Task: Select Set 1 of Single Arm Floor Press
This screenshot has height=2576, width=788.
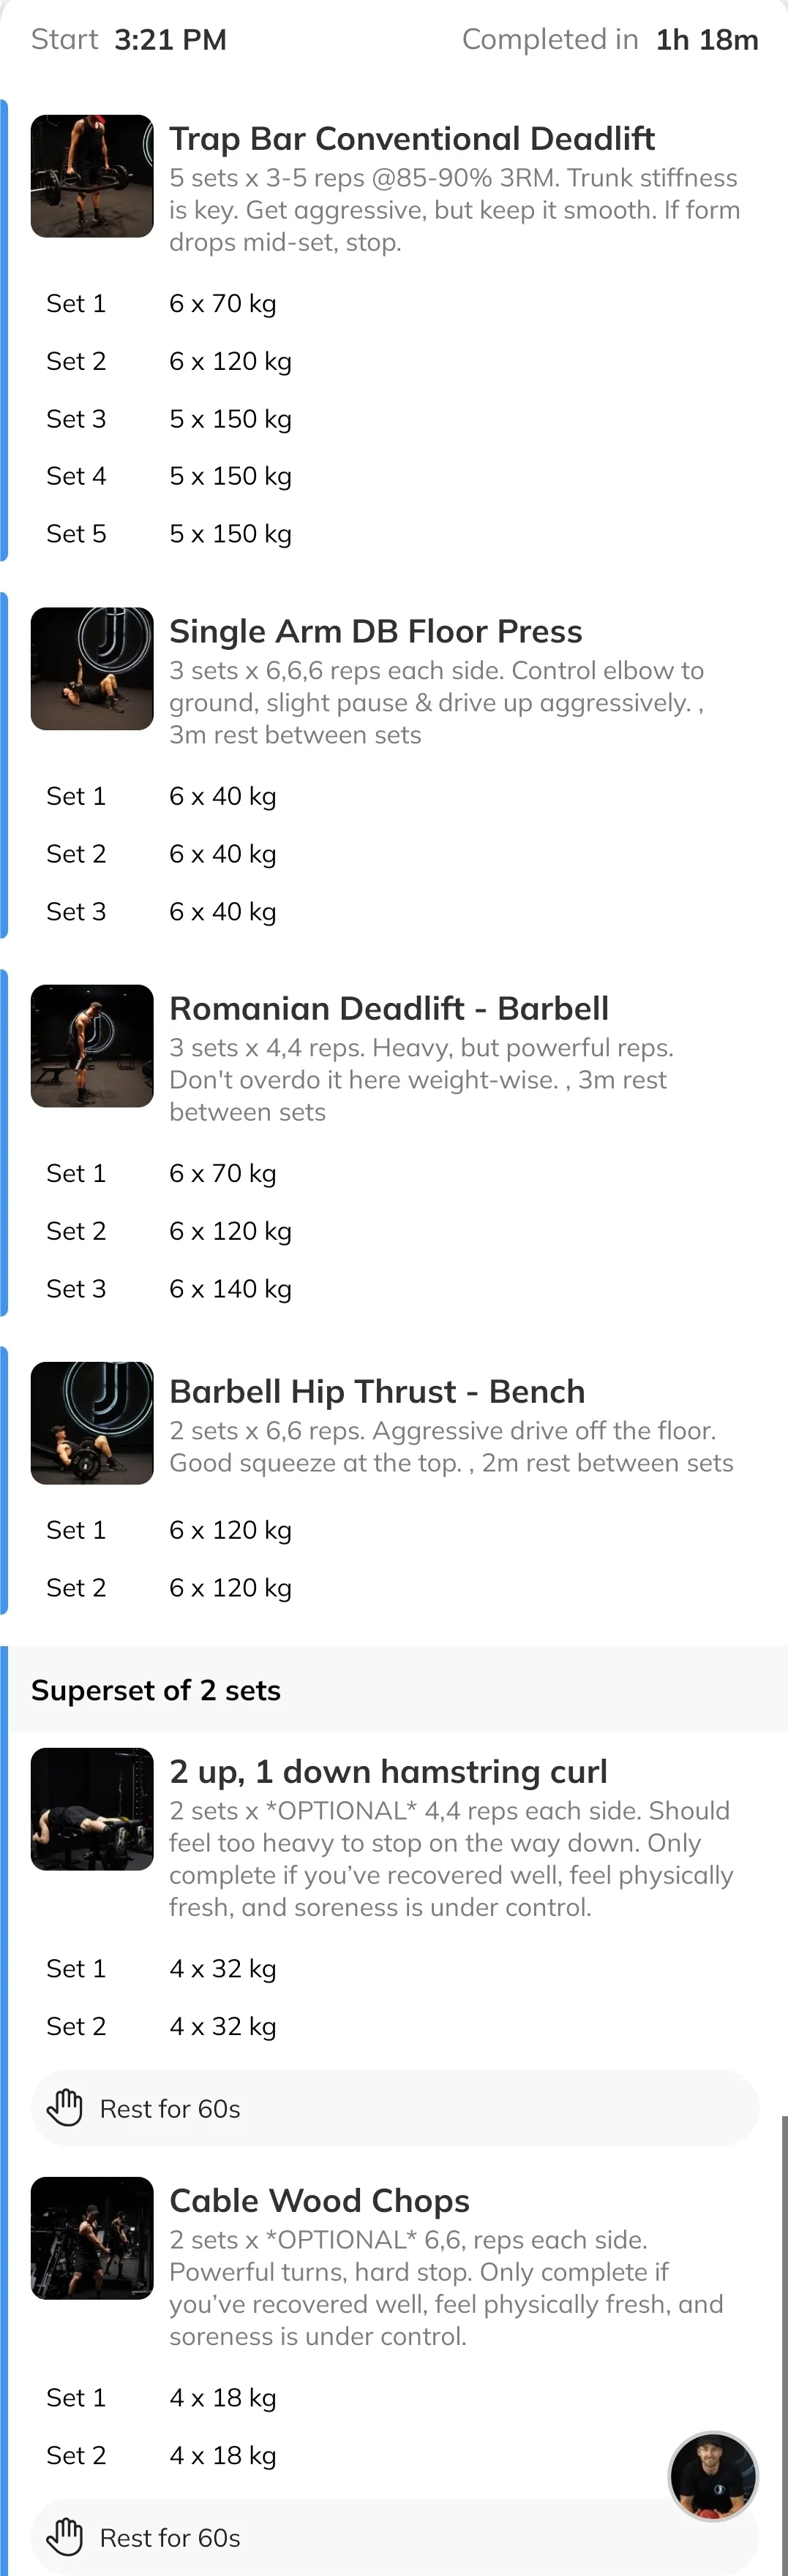Action: 394,796
